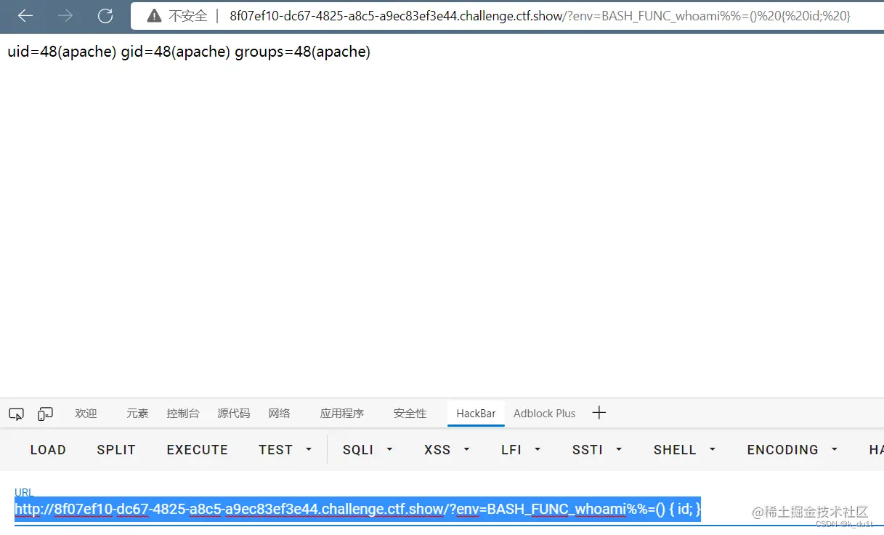Click the LOAD button in HackBar
884x535 pixels.
tap(48, 450)
